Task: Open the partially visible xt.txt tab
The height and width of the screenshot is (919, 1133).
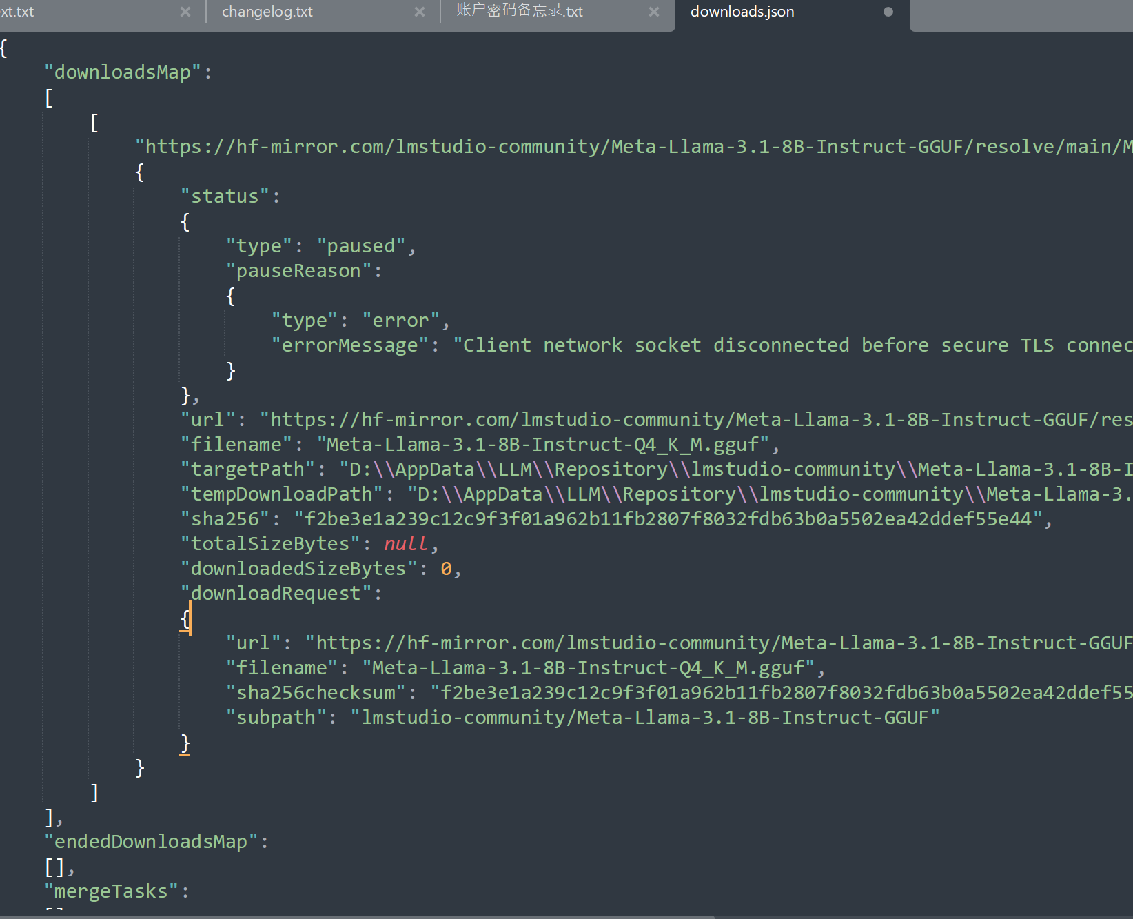Action: point(17,12)
